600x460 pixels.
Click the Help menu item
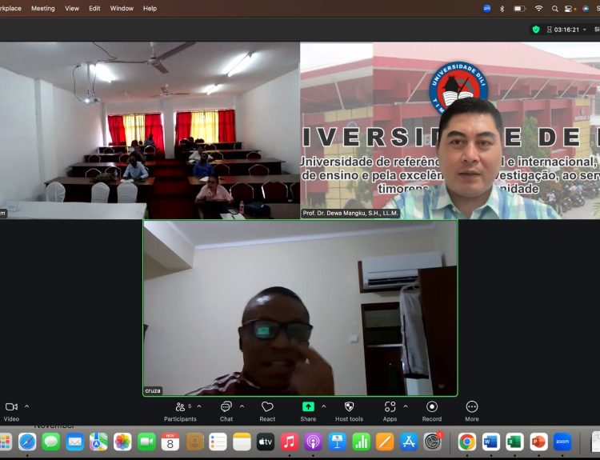coord(150,9)
